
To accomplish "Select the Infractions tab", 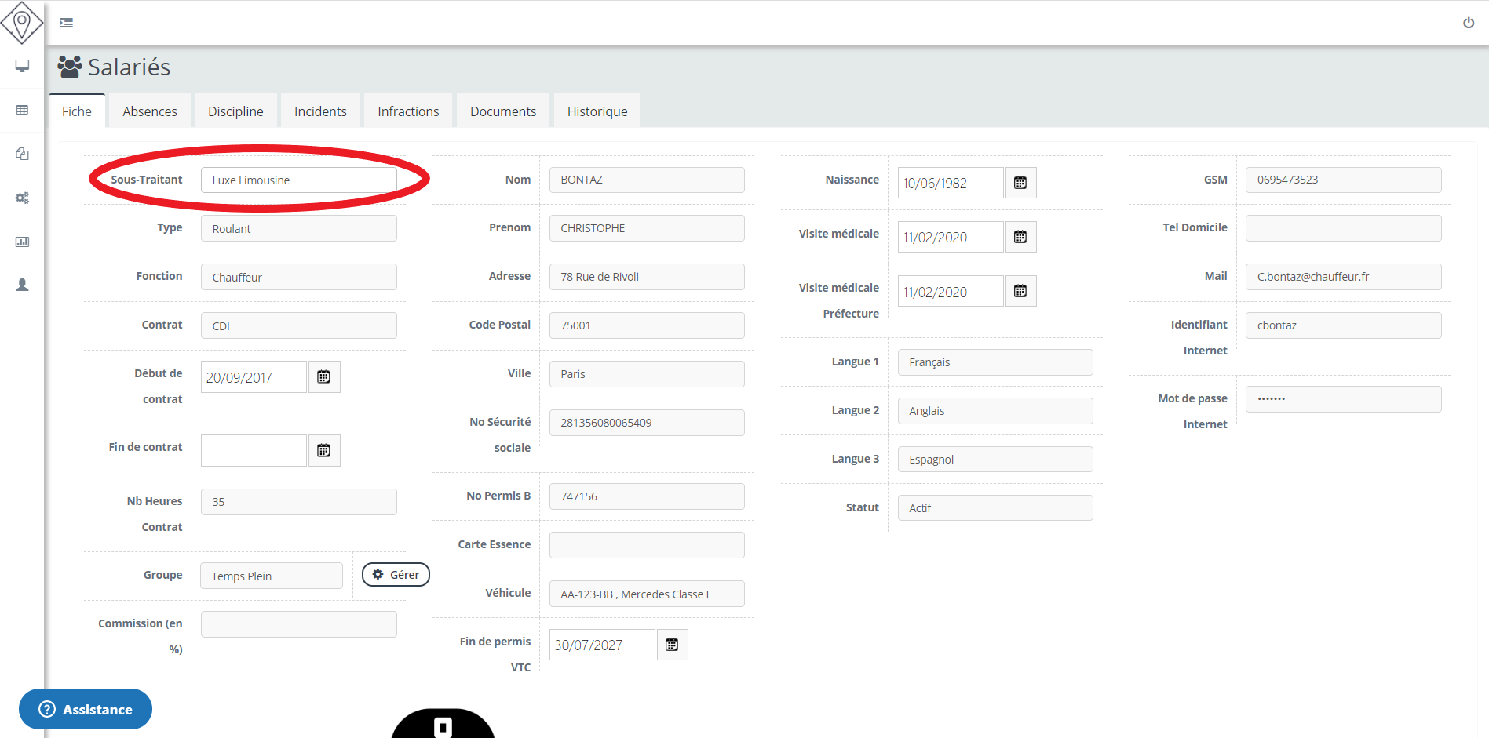I will click(407, 111).
